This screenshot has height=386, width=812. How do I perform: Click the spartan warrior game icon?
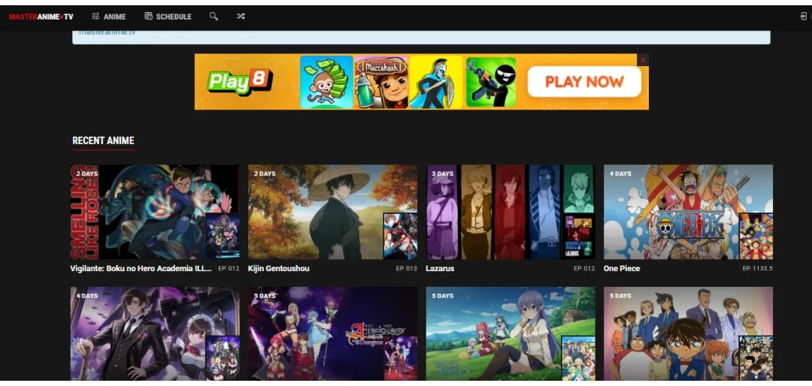[435, 82]
